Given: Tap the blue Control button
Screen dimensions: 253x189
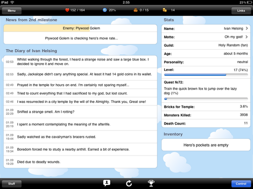Looking at the screenshot, I should 241,184.
